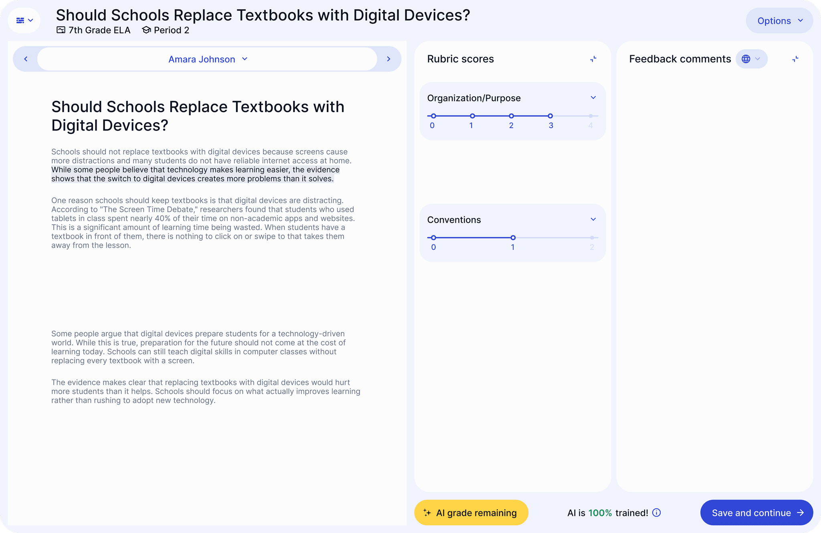Click the class image icon beside 7th Grade ELA

click(x=61, y=30)
